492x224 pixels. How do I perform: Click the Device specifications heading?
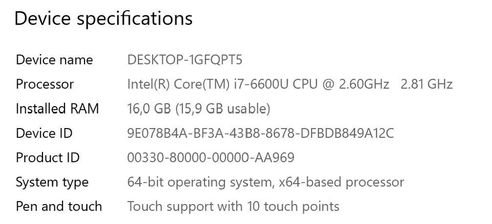pyautogui.click(x=103, y=19)
